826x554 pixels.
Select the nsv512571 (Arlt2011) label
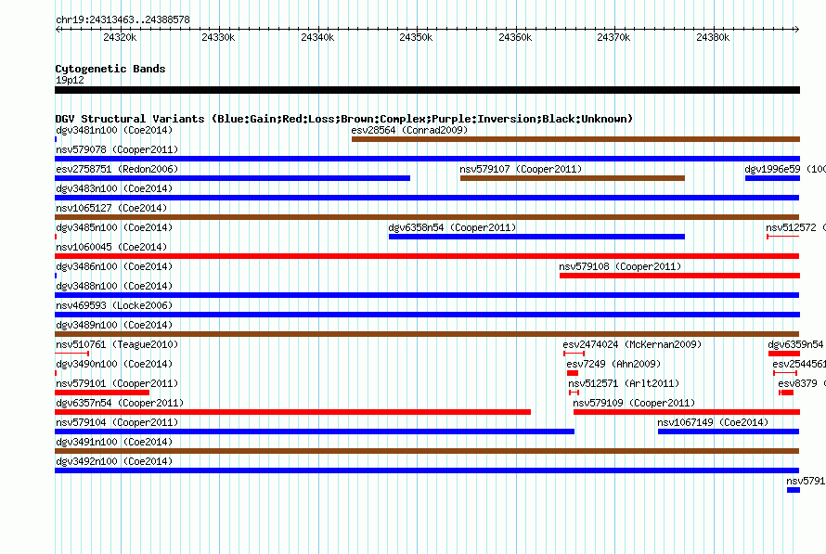click(624, 383)
